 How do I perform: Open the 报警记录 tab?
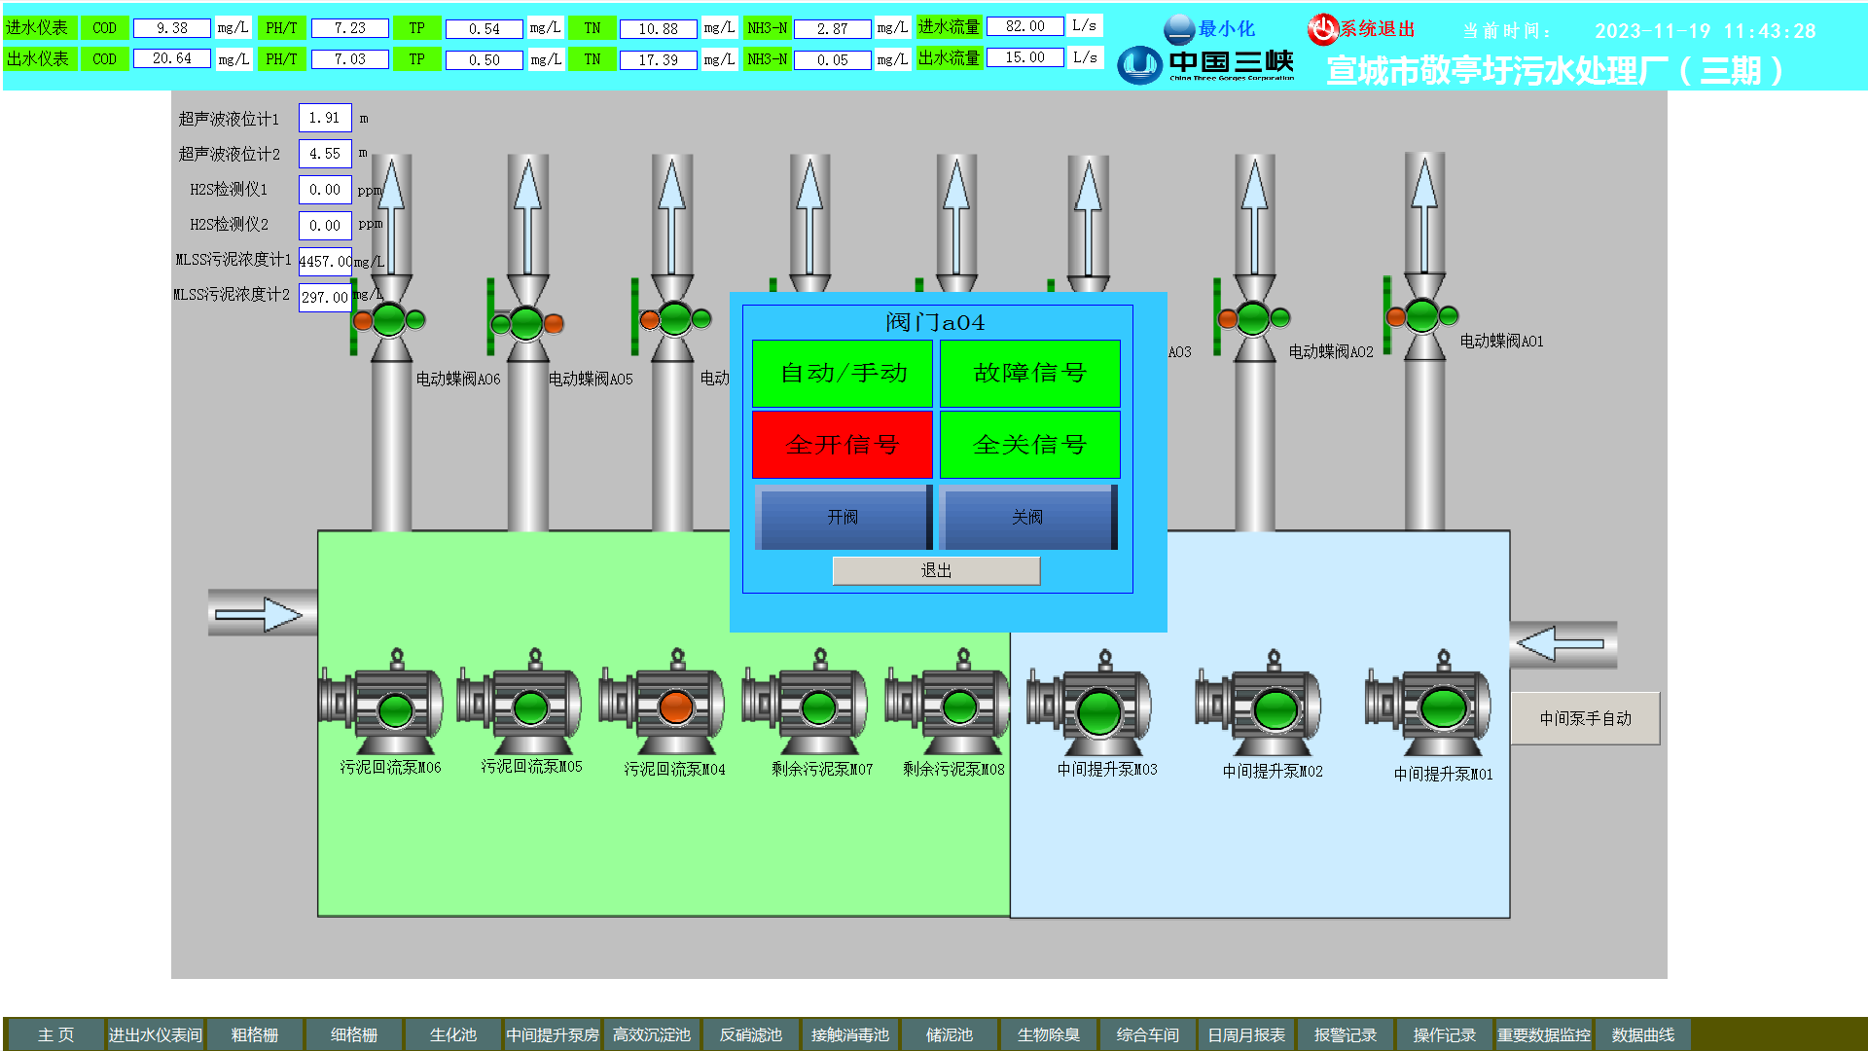point(1346,1034)
